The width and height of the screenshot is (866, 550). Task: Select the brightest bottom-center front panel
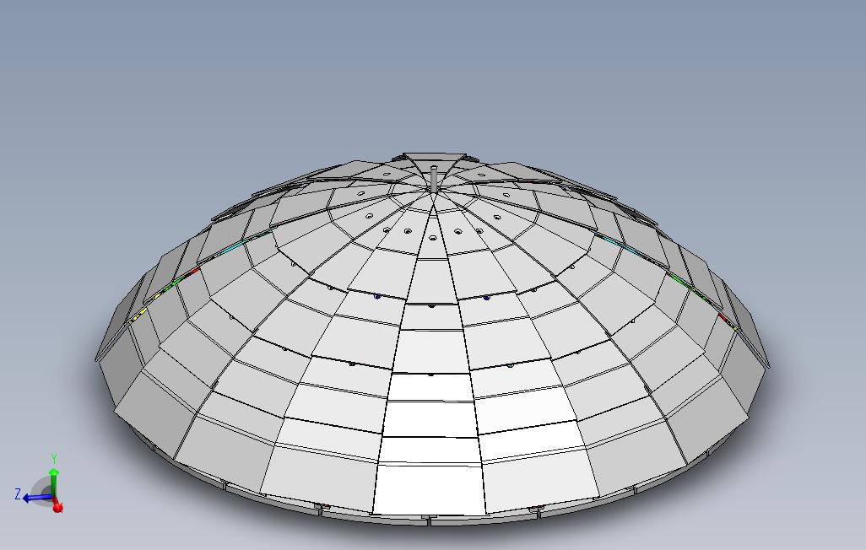tap(429, 489)
